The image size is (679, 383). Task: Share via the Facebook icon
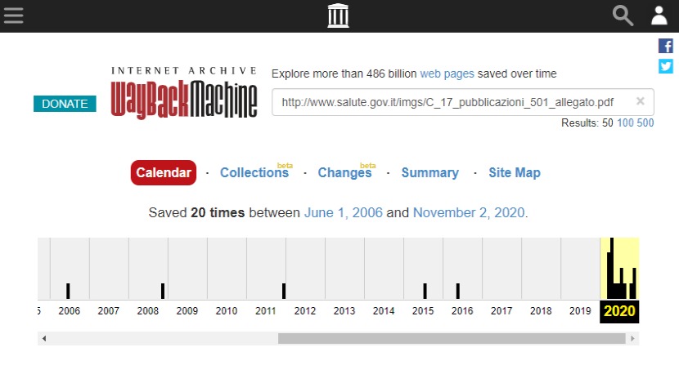pos(666,46)
